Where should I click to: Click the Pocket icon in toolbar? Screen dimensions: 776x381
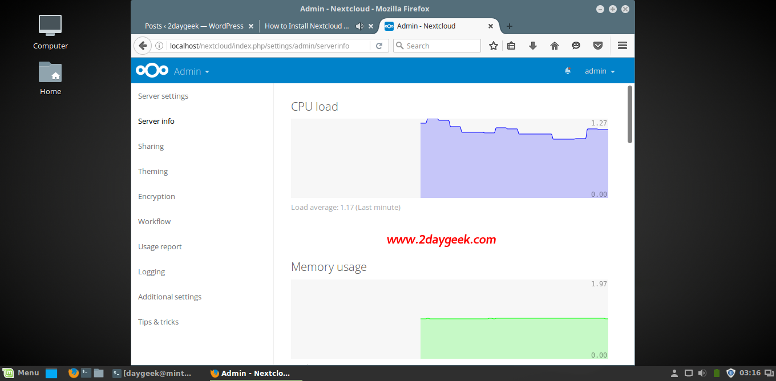click(x=598, y=46)
